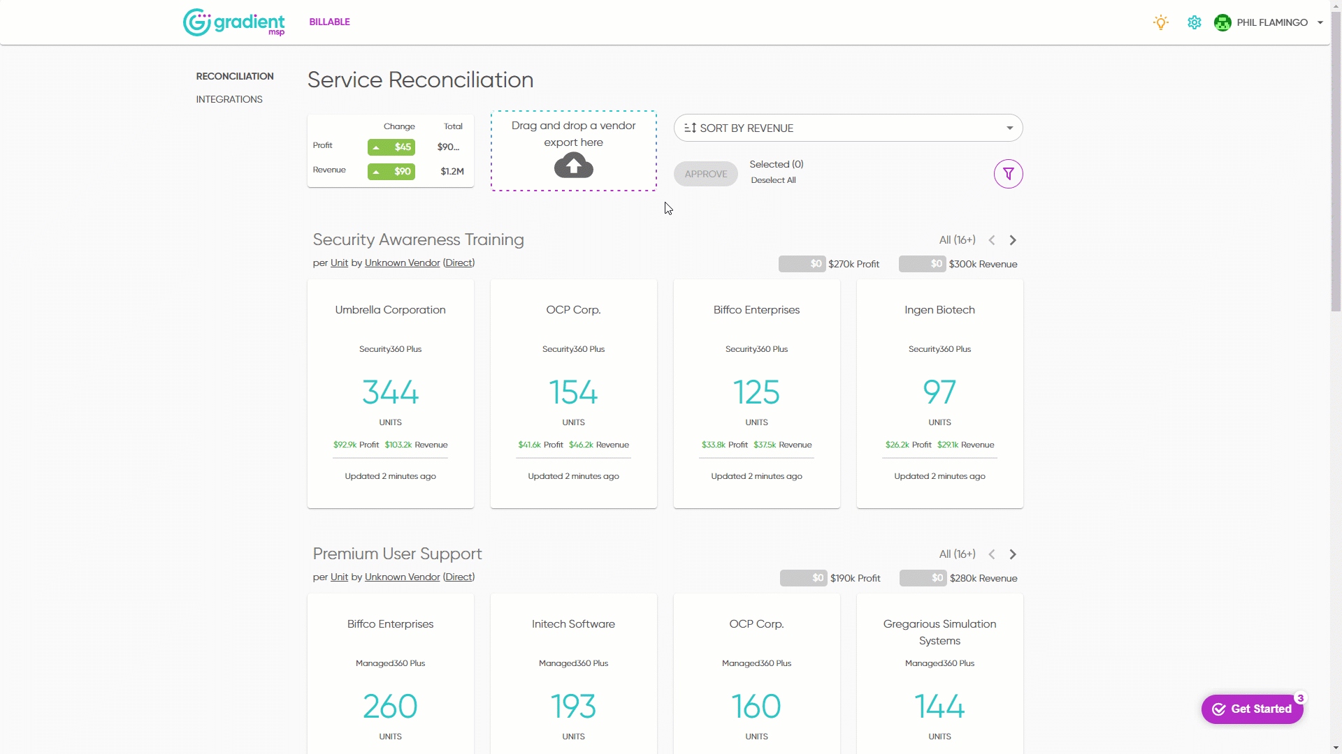Go to INTEGRATIONS in the sidebar
The image size is (1342, 754).
click(x=229, y=99)
